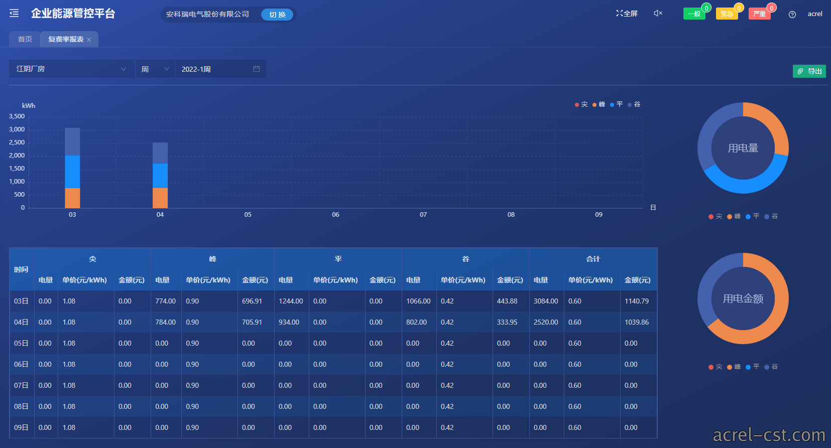Enter fullscreen mode with 全屏 icon
The width and height of the screenshot is (831, 448).
pyautogui.click(x=627, y=14)
